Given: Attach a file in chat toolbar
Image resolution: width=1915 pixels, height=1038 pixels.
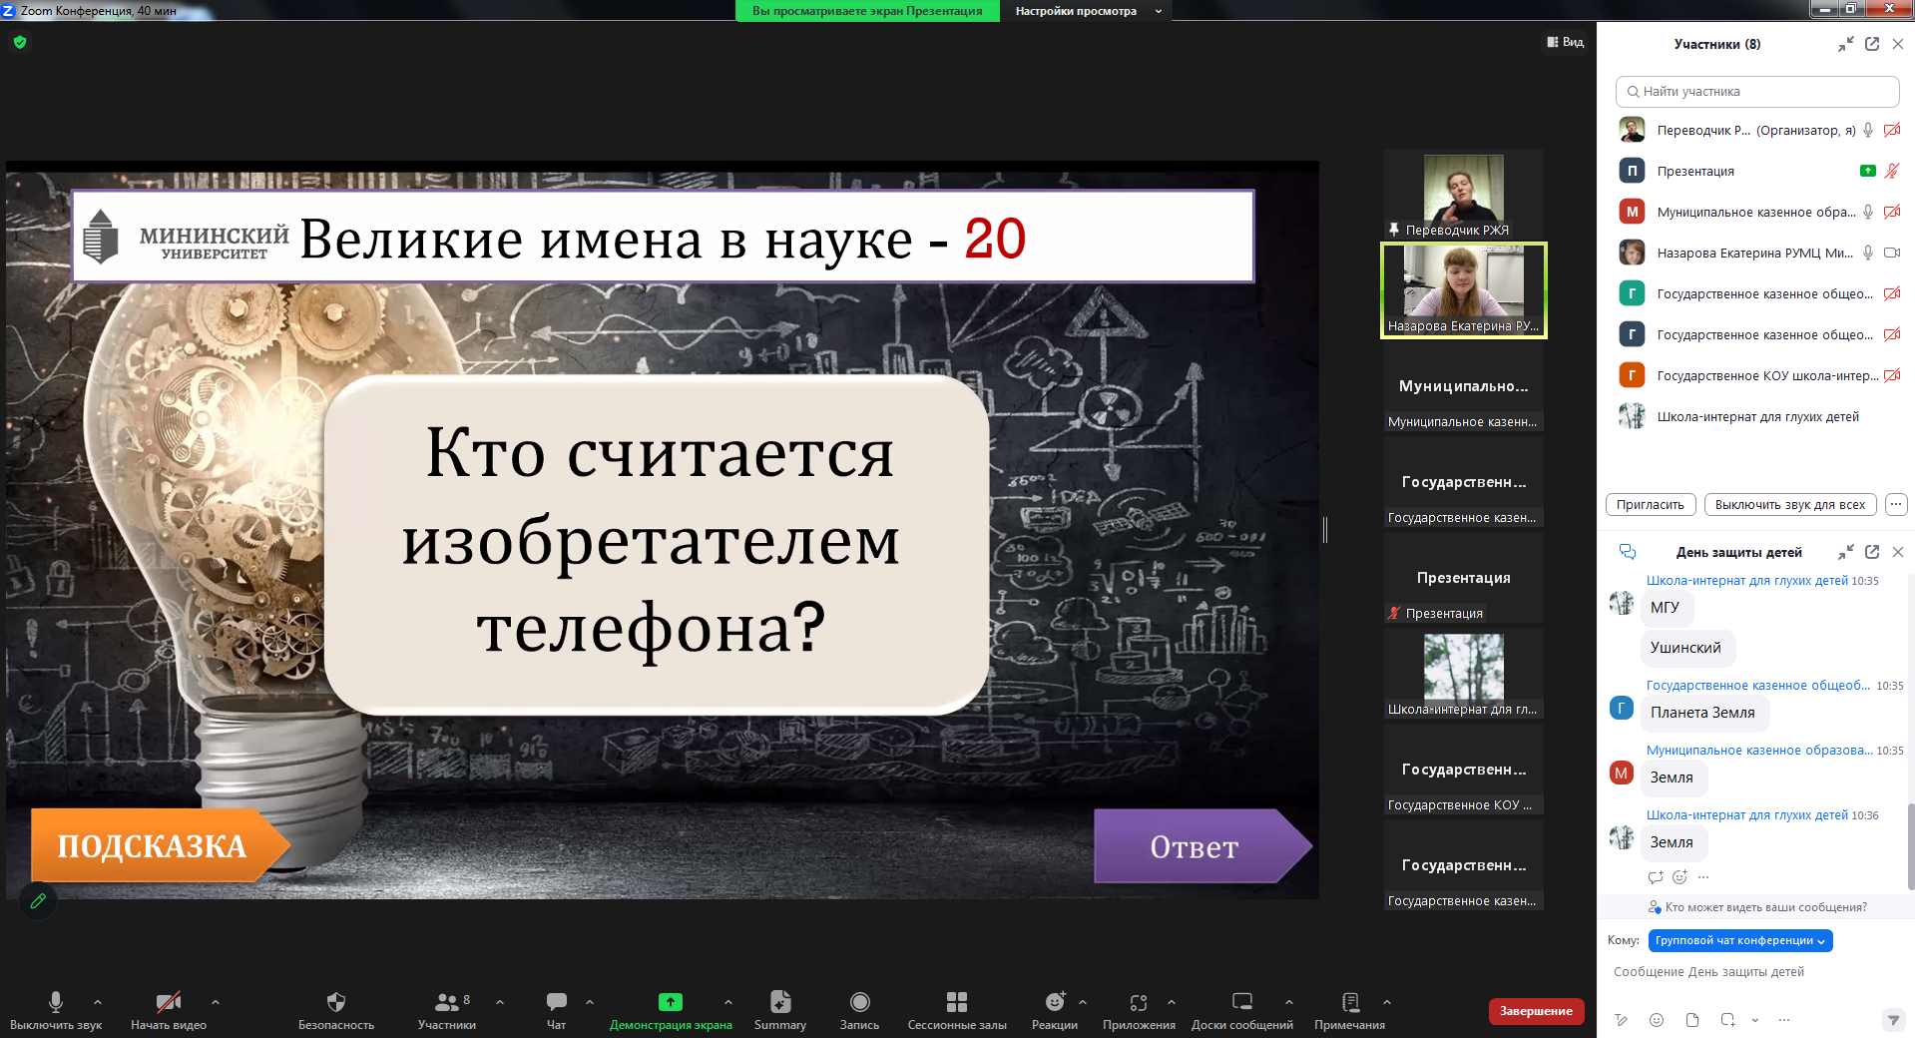Looking at the screenshot, I should [1691, 1020].
